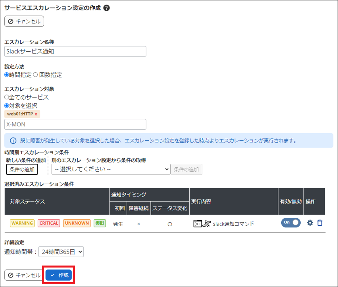Open the escalation condition settings gear icon
The height and width of the screenshot is (287, 338).
pyautogui.click(x=310, y=223)
